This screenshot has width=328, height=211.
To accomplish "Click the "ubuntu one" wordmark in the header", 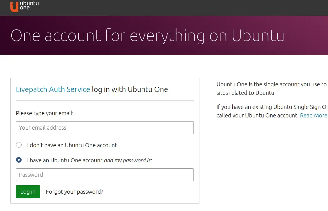I will 29,6.
